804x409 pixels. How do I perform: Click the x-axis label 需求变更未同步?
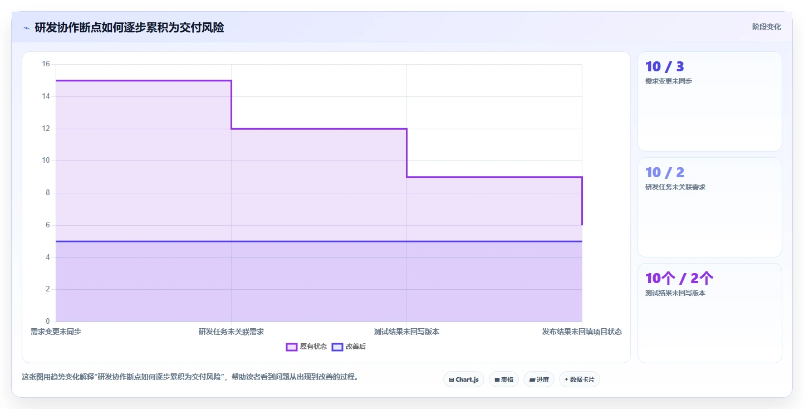pyautogui.click(x=56, y=332)
